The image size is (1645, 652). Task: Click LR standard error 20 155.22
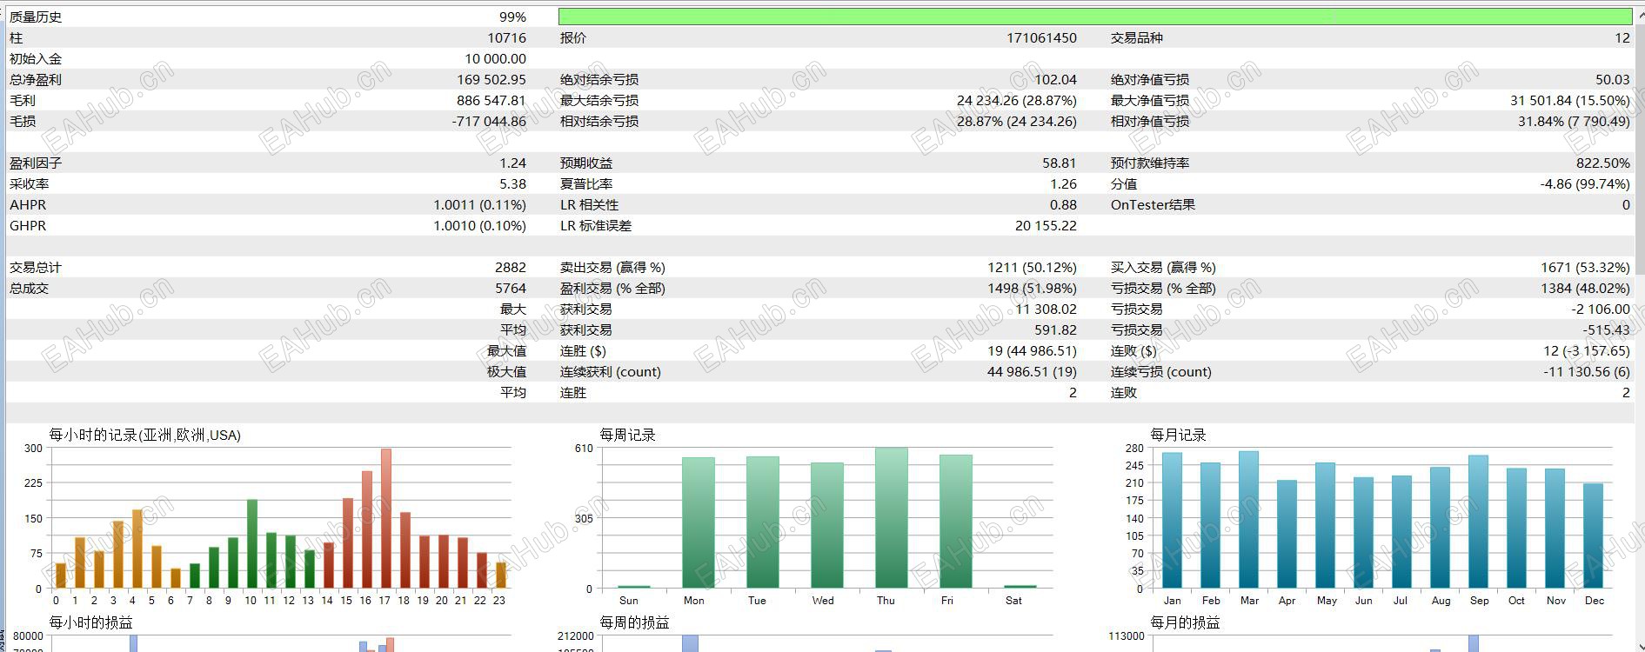pos(1046,226)
